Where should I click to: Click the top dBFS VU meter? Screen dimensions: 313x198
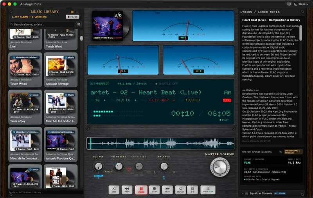(x=183, y=26)
